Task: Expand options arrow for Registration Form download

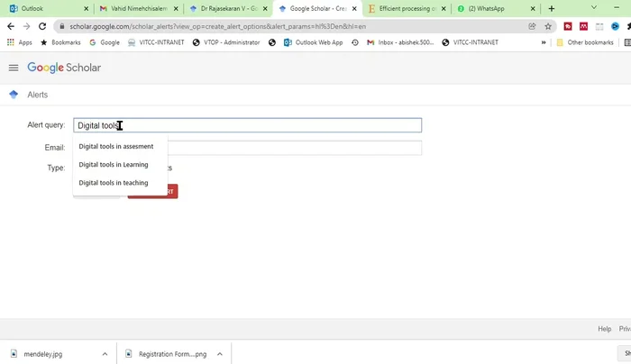Action: click(219, 354)
